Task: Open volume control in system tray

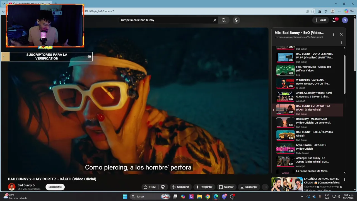Action: (x=339, y=197)
